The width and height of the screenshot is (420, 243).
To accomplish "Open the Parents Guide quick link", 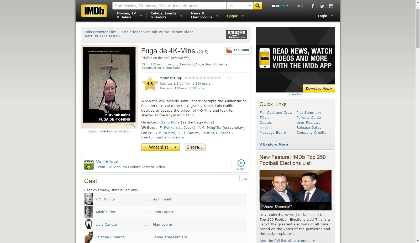I will coord(308,117).
